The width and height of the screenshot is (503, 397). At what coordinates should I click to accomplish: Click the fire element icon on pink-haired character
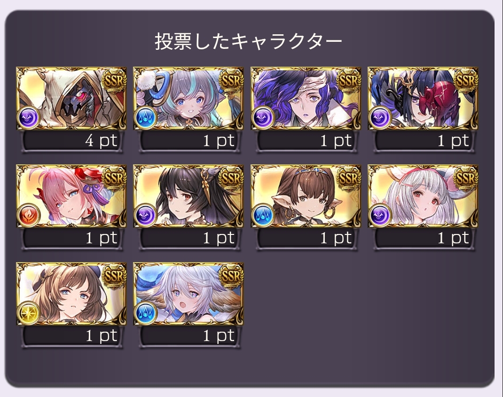(28, 215)
